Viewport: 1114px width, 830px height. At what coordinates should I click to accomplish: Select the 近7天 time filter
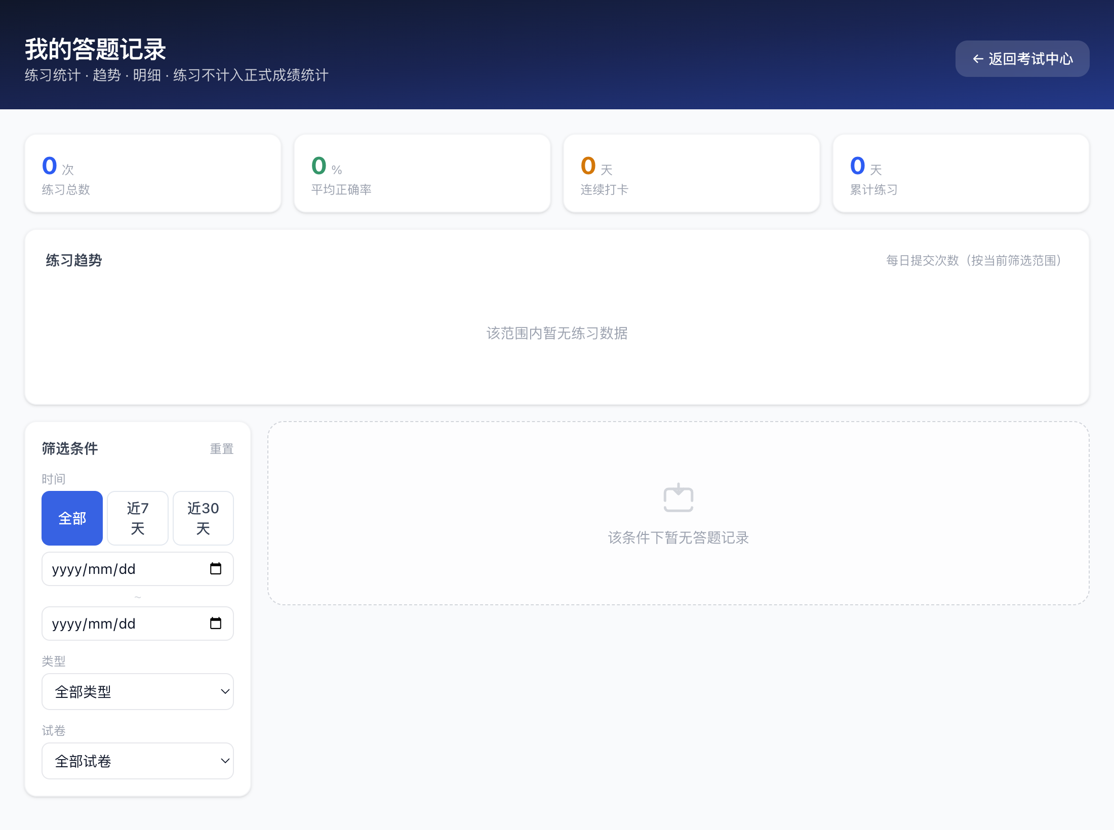click(138, 518)
